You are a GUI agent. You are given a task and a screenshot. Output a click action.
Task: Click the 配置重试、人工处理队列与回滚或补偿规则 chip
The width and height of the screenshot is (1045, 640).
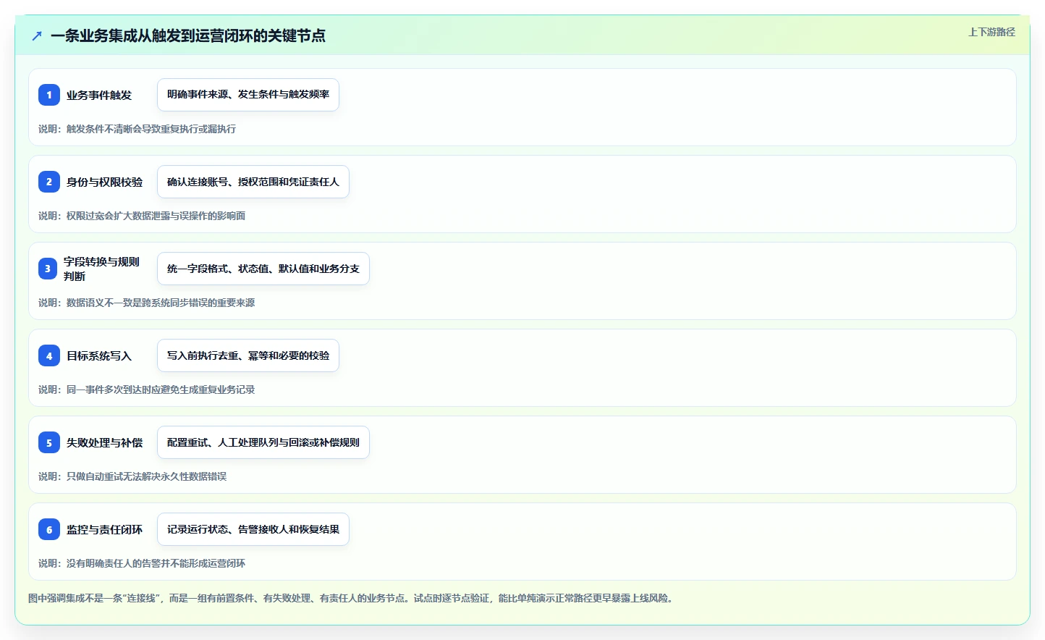(x=263, y=442)
